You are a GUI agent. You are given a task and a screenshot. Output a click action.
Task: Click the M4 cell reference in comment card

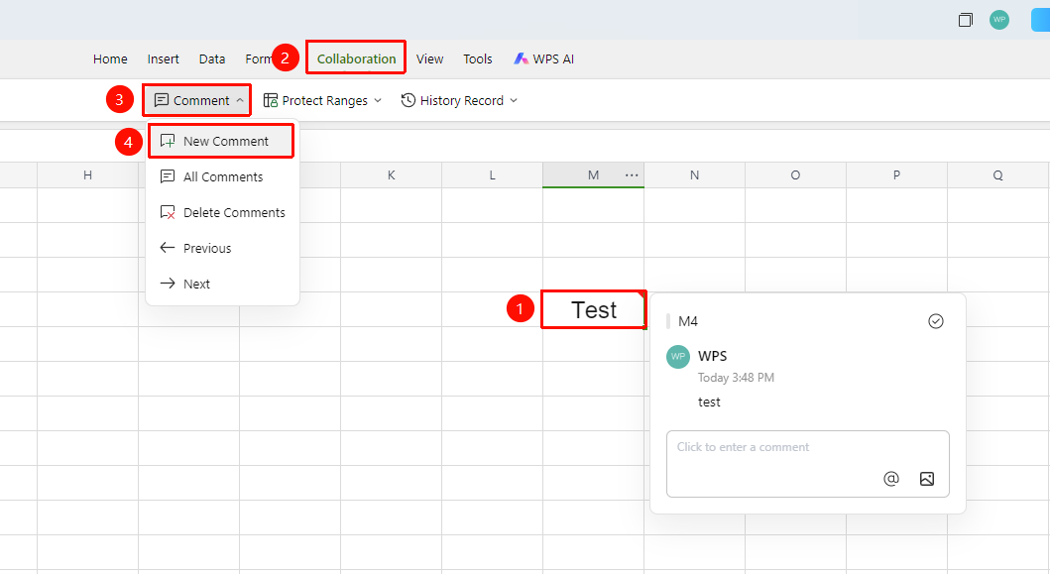688,321
